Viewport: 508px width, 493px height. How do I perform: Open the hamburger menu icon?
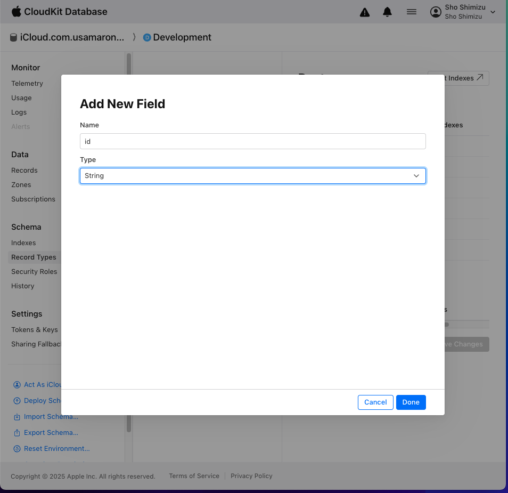click(412, 12)
